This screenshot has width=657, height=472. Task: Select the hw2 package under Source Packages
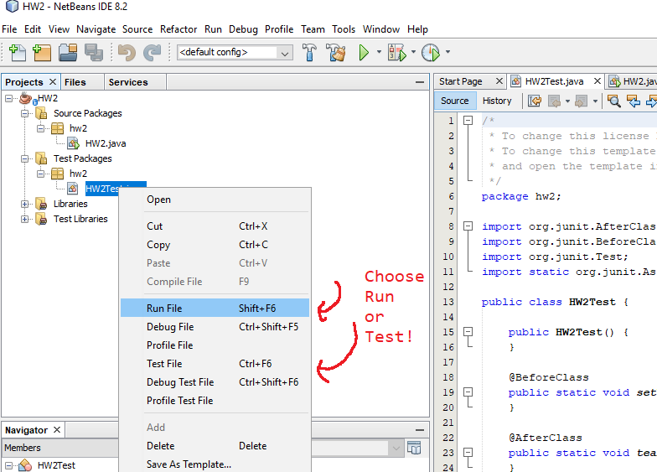[78, 128]
